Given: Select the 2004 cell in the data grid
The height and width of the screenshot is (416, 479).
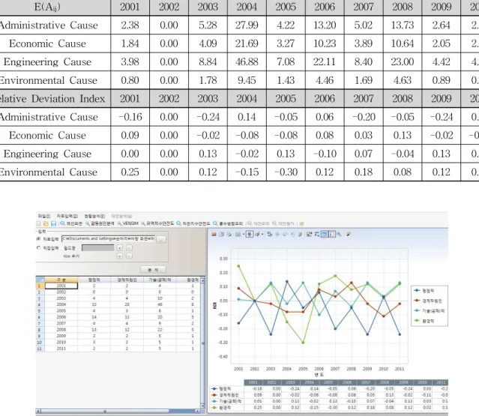Looking at the screenshot, I should click(61, 304).
